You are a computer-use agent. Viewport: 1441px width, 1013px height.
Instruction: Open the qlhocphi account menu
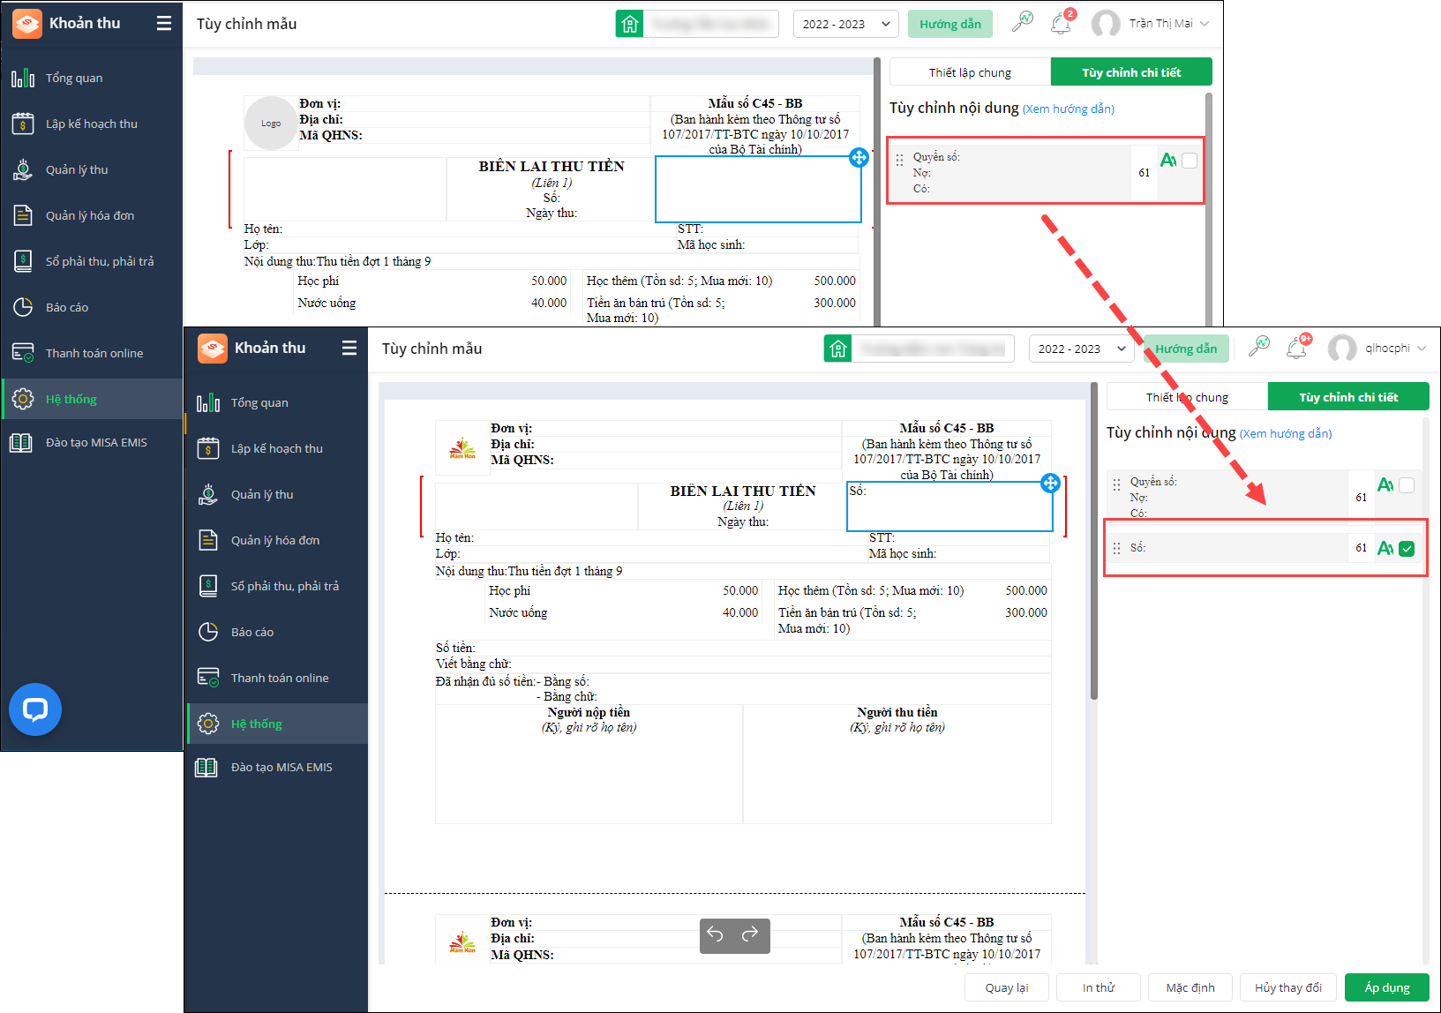1377,349
